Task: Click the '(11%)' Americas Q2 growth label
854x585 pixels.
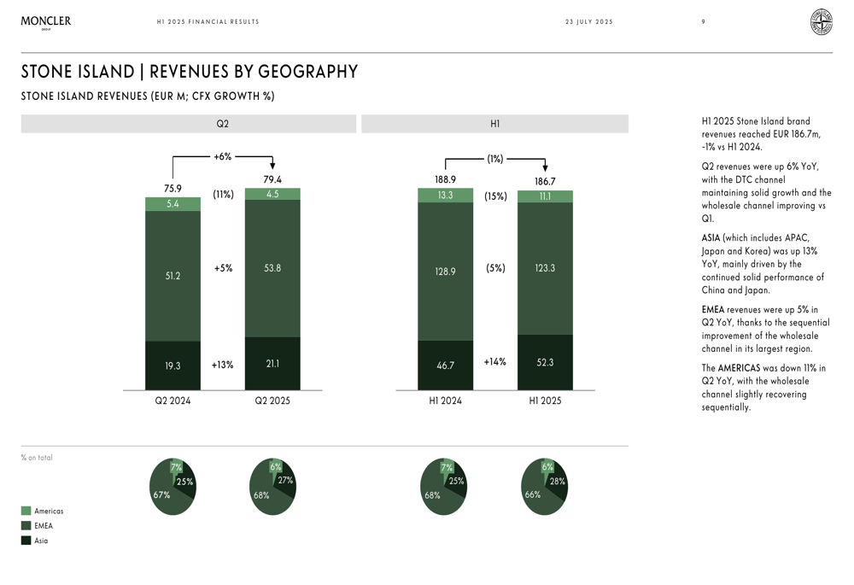Action: click(223, 195)
